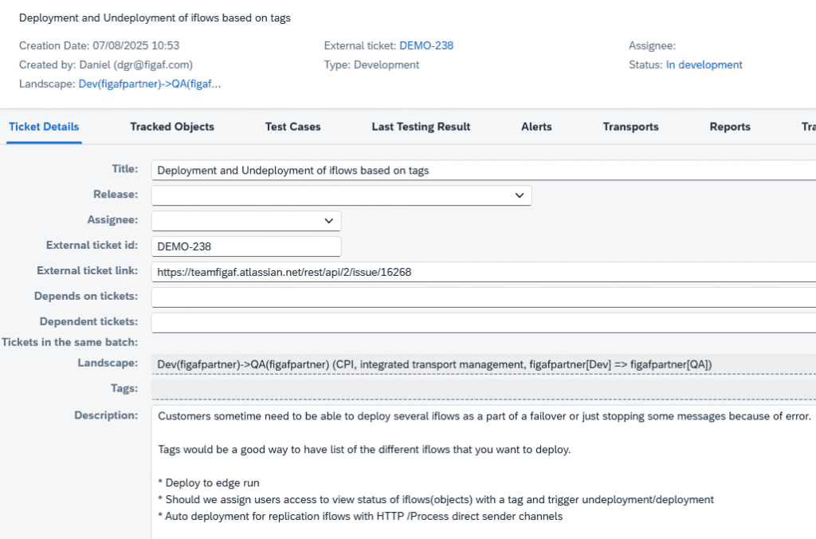Open the Alerts tab

[536, 127]
